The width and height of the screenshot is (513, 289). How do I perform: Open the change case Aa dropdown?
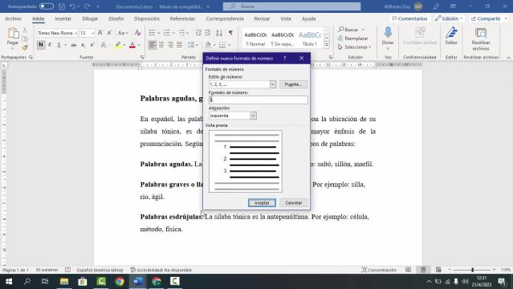pos(123,33)
